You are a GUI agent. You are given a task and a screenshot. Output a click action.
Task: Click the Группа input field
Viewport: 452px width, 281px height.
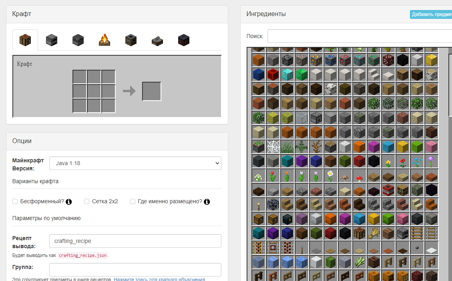coord(135,270)
